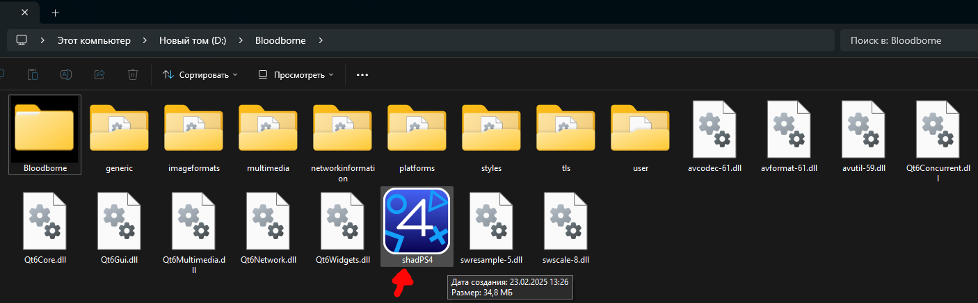Open the three-dots more options menu
978x303 pixels.
362,74
